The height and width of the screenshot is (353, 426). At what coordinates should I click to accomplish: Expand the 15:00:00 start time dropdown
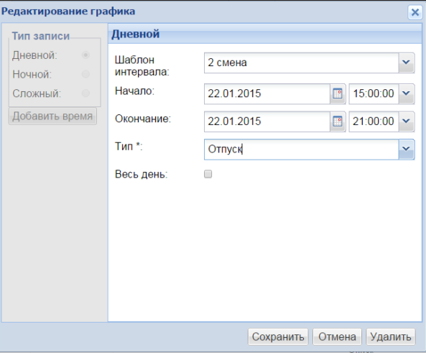click(x=407, y=94)
